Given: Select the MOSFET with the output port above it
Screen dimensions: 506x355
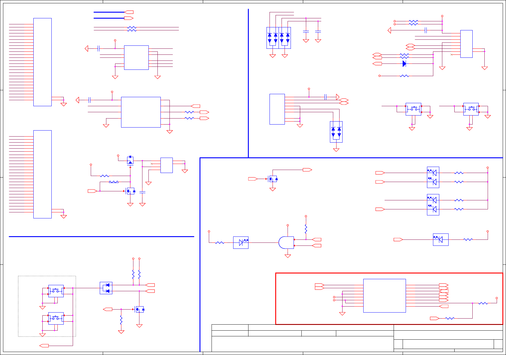Looking at the screenshot, I should [x=273, y=179].
